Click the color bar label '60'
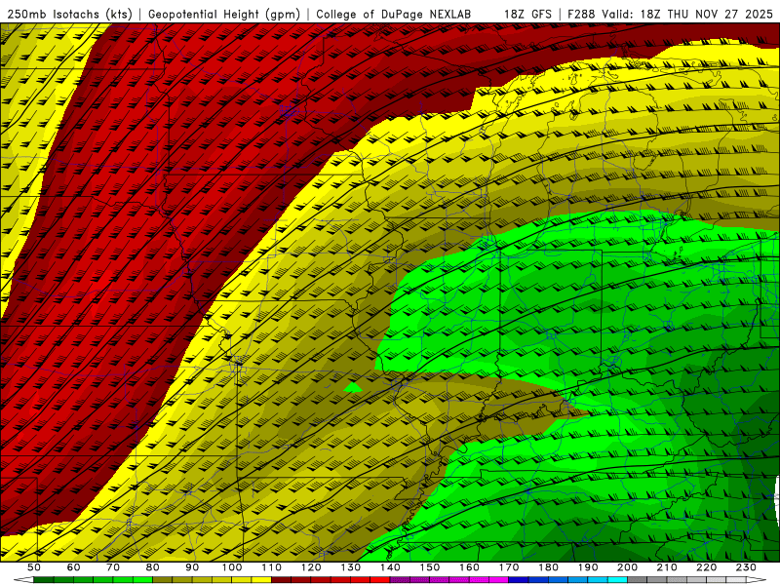Screen dimensions: 780x585 click(x=74, y=567)
